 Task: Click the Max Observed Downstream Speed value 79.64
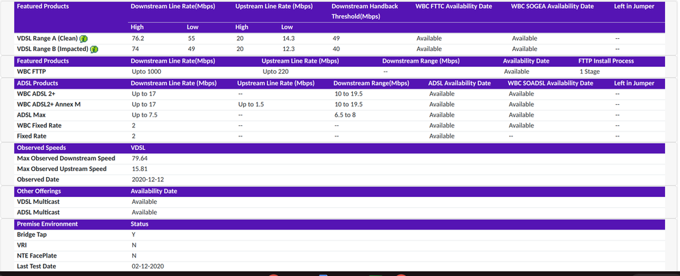[x=139, y=158]
